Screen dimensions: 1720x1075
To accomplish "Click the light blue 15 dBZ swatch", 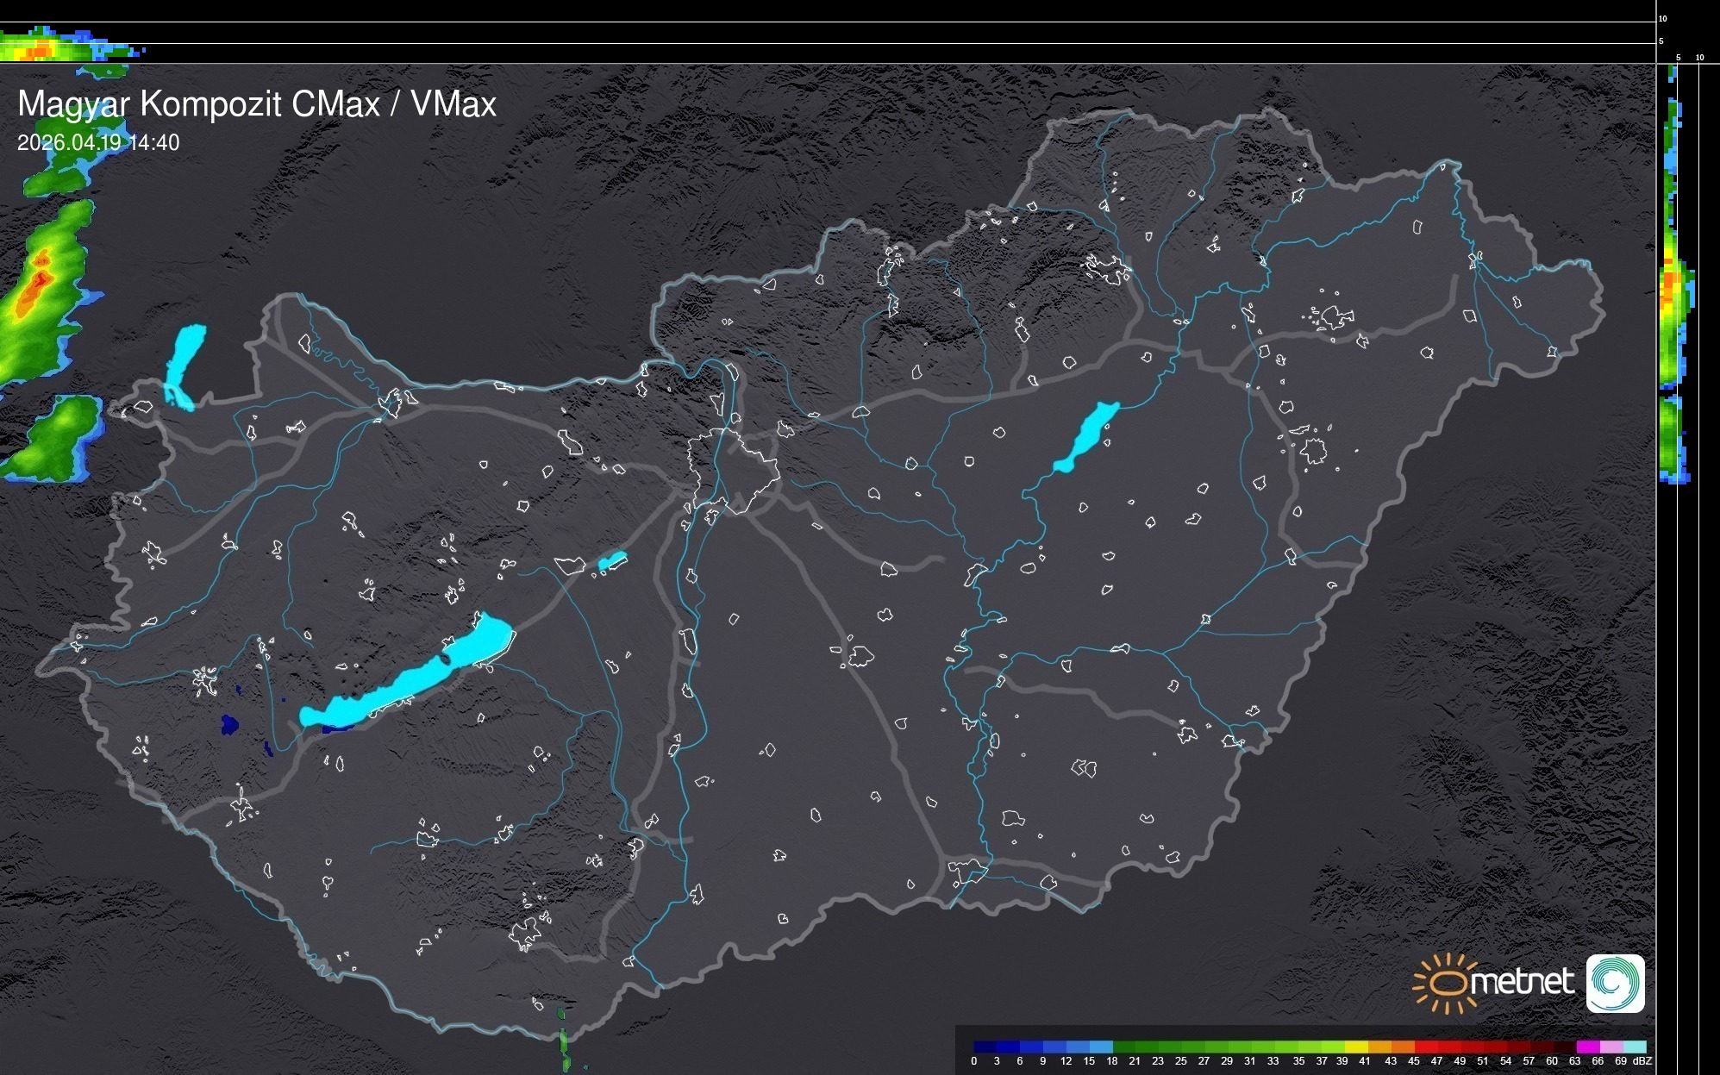I will click(1101, 1047).
